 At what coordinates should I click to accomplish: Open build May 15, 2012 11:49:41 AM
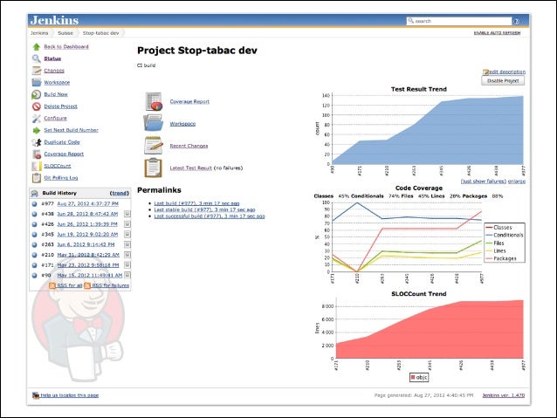(90, 275)
